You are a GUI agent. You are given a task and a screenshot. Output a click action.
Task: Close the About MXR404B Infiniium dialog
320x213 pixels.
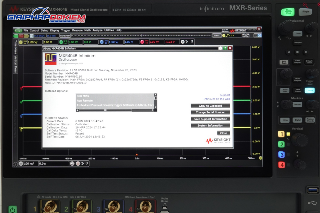click(x=230, y=48)
